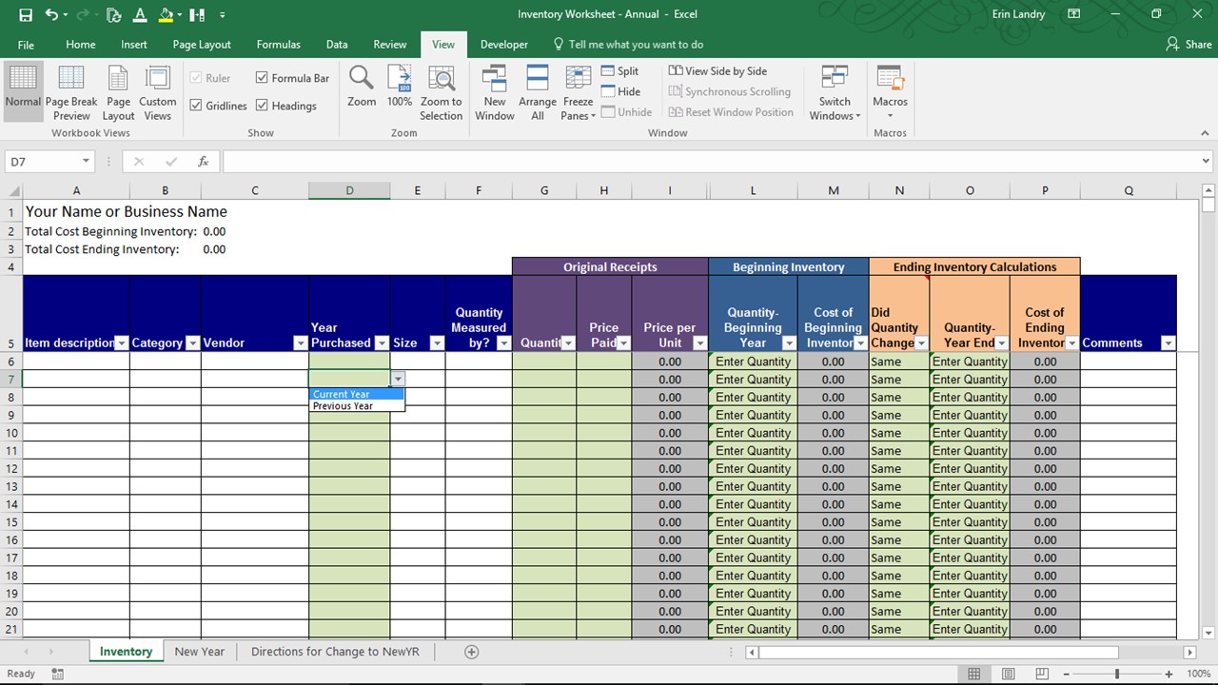Switch to Normal workbook view
Screen dimensions: 1218x685
click(x=23, y=91)
